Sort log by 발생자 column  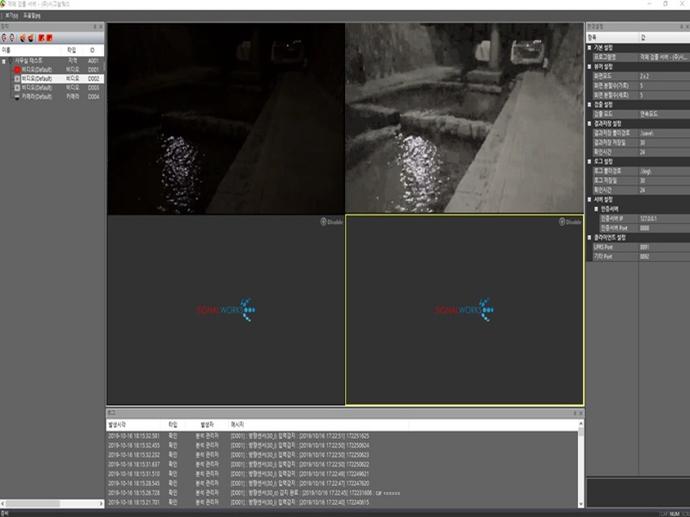click(x=207, y=425)
